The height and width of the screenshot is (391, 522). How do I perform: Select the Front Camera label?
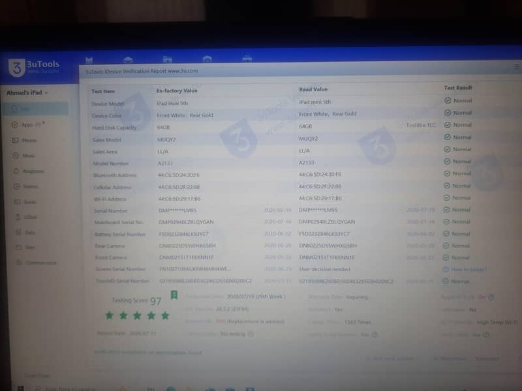(111, 257)
